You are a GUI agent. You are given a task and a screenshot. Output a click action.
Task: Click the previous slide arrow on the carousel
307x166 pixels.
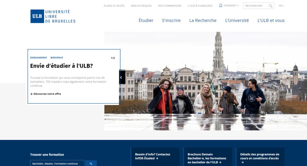tap(121, 77)
